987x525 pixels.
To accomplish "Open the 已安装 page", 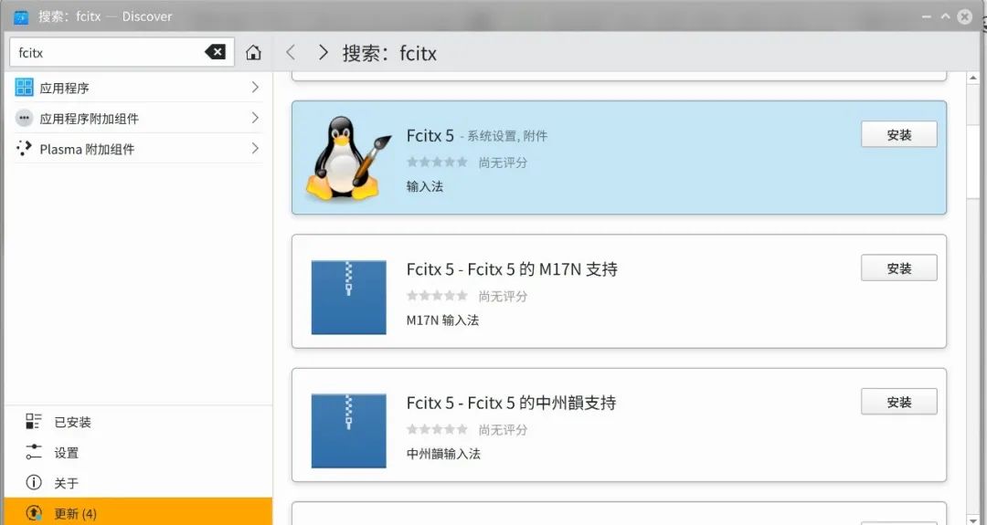I will [138, 421].
